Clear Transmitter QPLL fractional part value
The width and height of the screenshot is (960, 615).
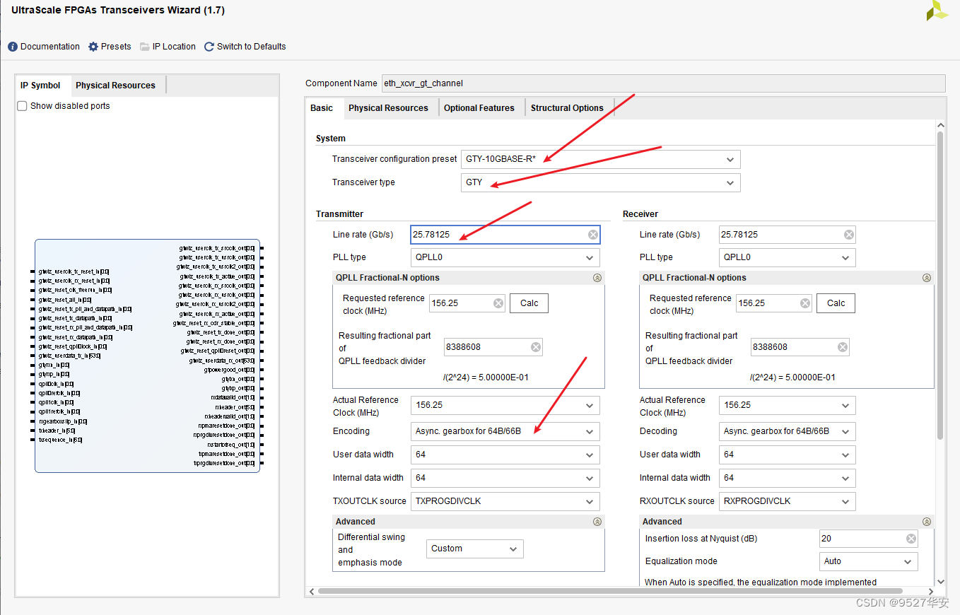tap(536, 347)
